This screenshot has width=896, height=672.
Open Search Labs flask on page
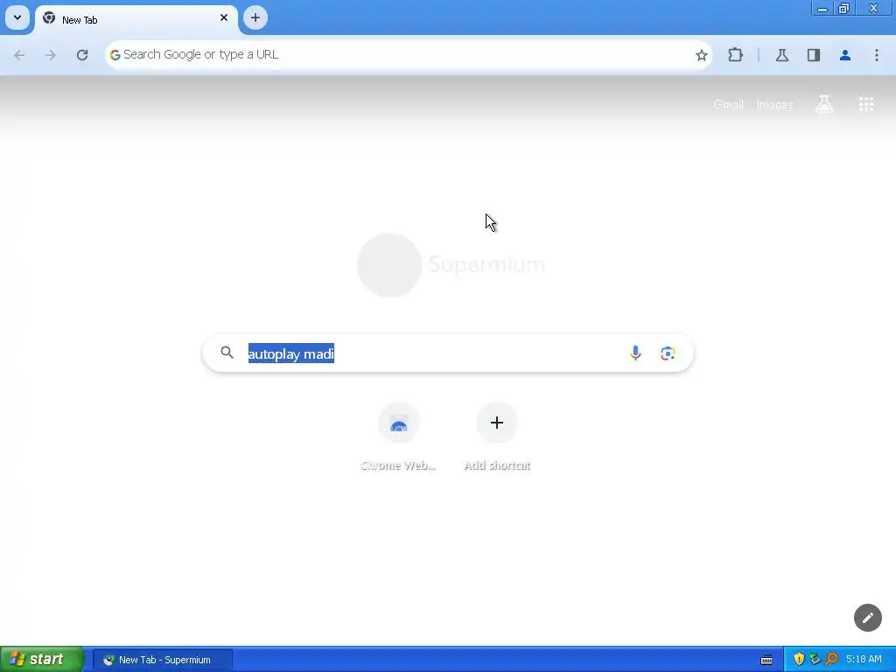pos(824,104)
